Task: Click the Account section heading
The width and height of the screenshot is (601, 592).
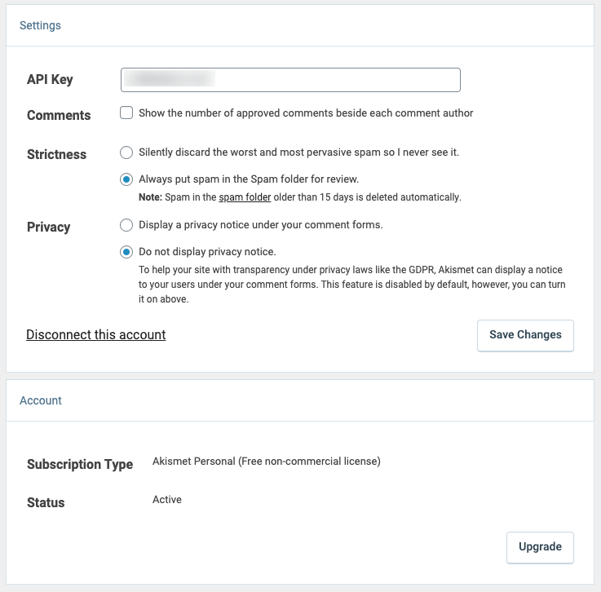Action: point(41,400)
